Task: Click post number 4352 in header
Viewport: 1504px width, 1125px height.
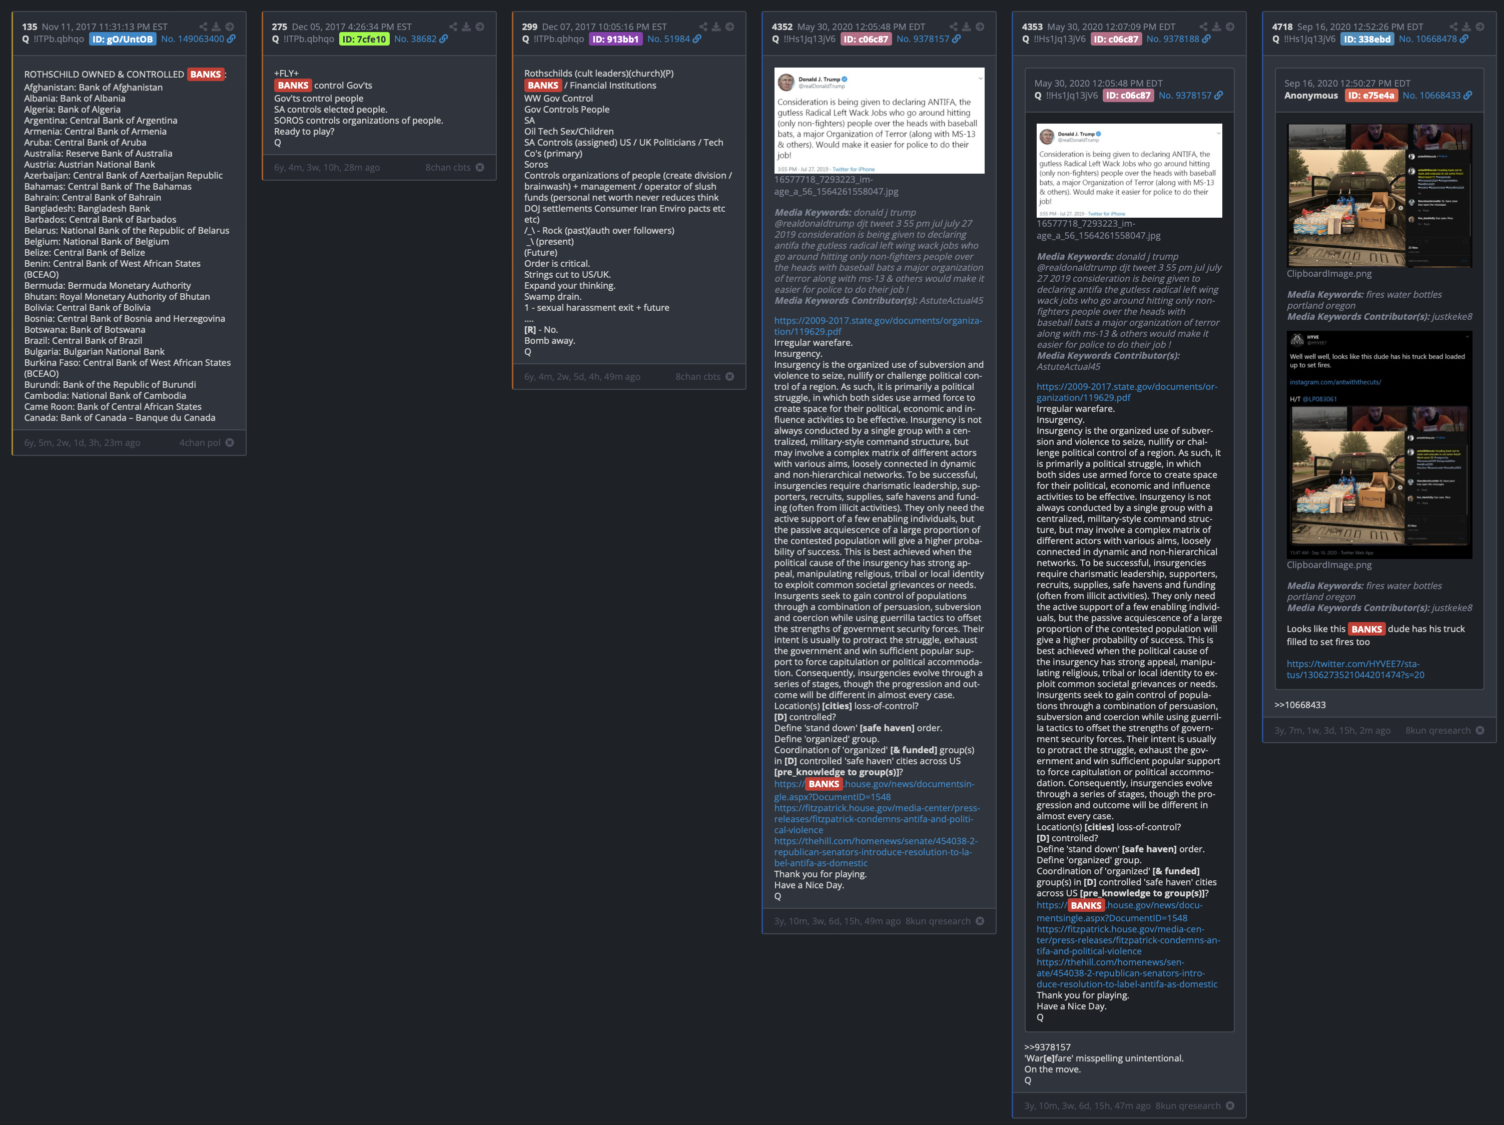Action: (782, 27)
